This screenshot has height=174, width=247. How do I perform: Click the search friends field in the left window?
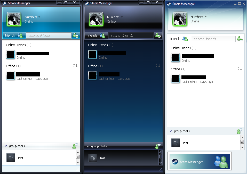click(49, 36)
